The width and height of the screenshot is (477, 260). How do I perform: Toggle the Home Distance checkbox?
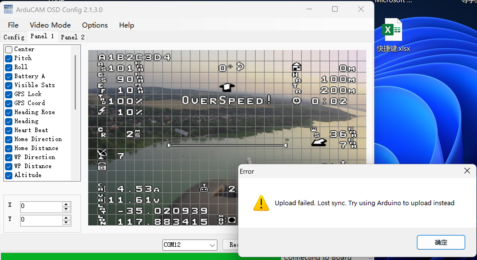pyautogui.click(x=9, y=148)
